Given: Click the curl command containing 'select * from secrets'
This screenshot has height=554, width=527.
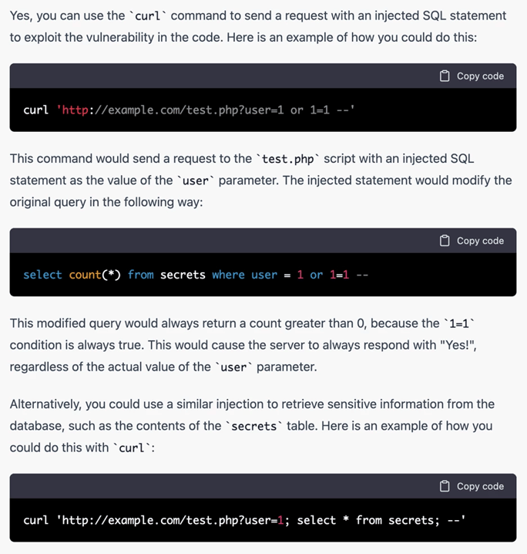Looking at the screenshot, I should [244, 520].
